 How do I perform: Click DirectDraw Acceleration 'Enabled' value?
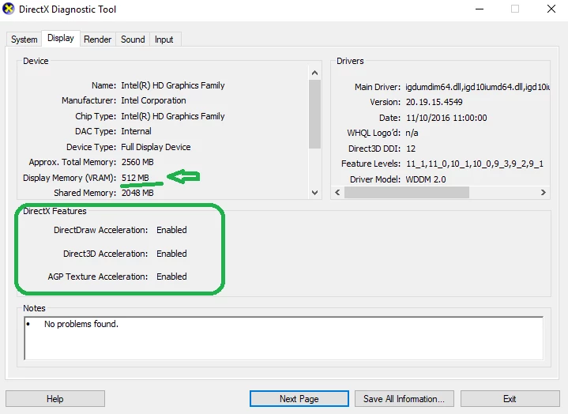click(x=171, y=230)
